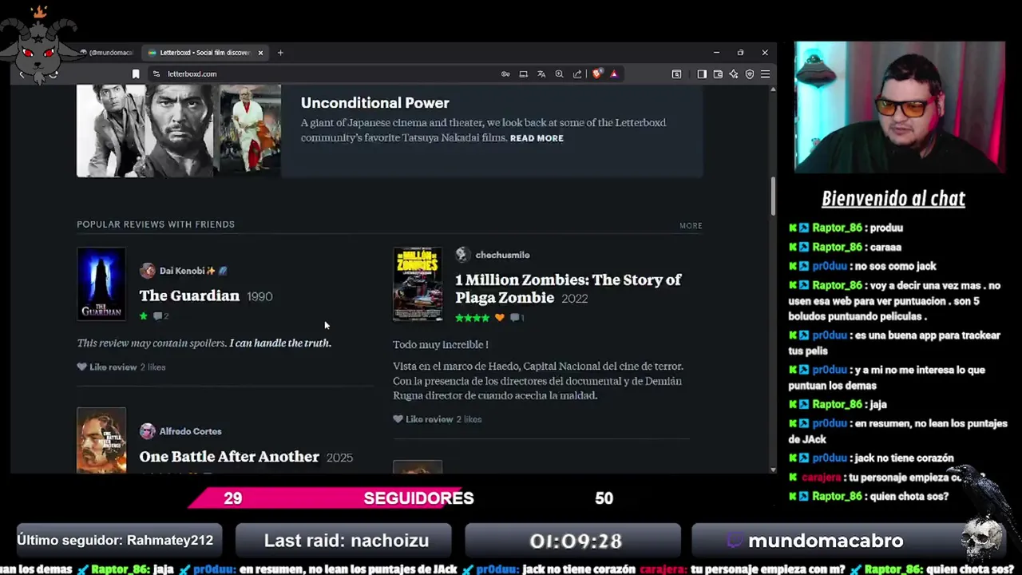Reveal spoiler text I can handle the truth
The width and height of the screenshot is (1022, 575).
[x=280, y=343]
